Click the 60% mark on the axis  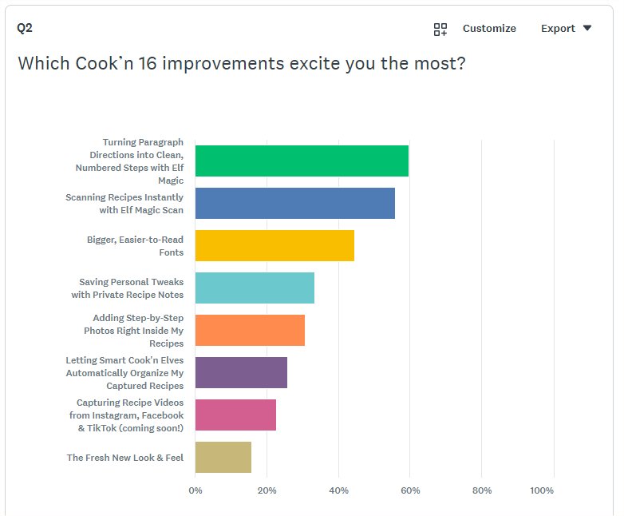point(410,490)
